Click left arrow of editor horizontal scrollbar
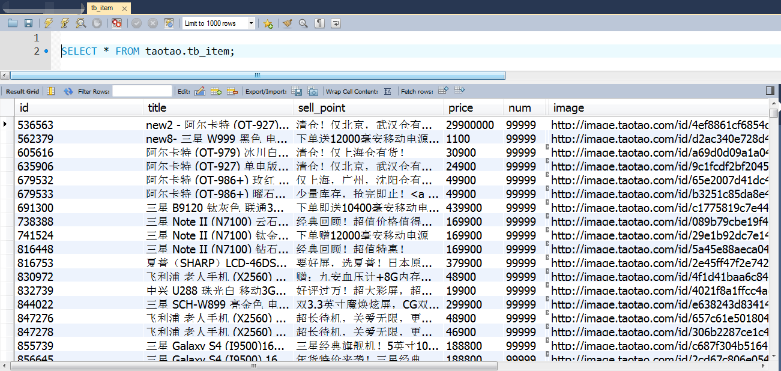The height and width of the screenshot is (371, 781). pyautogui.click(x=5, y=75)
